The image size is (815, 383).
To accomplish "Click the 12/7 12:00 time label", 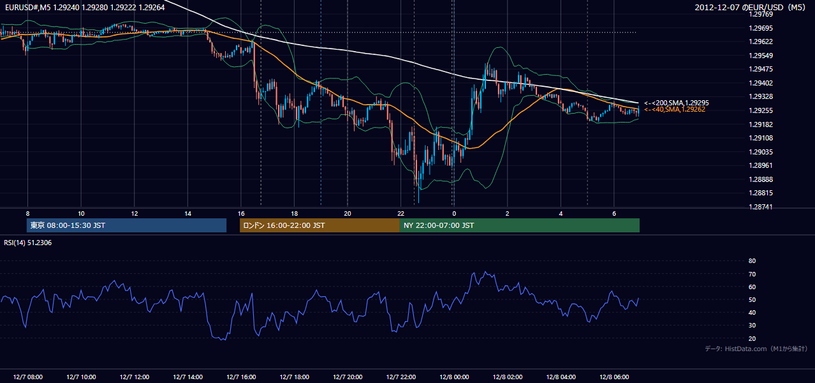I will pyautogui.click(x=134, y=377).
